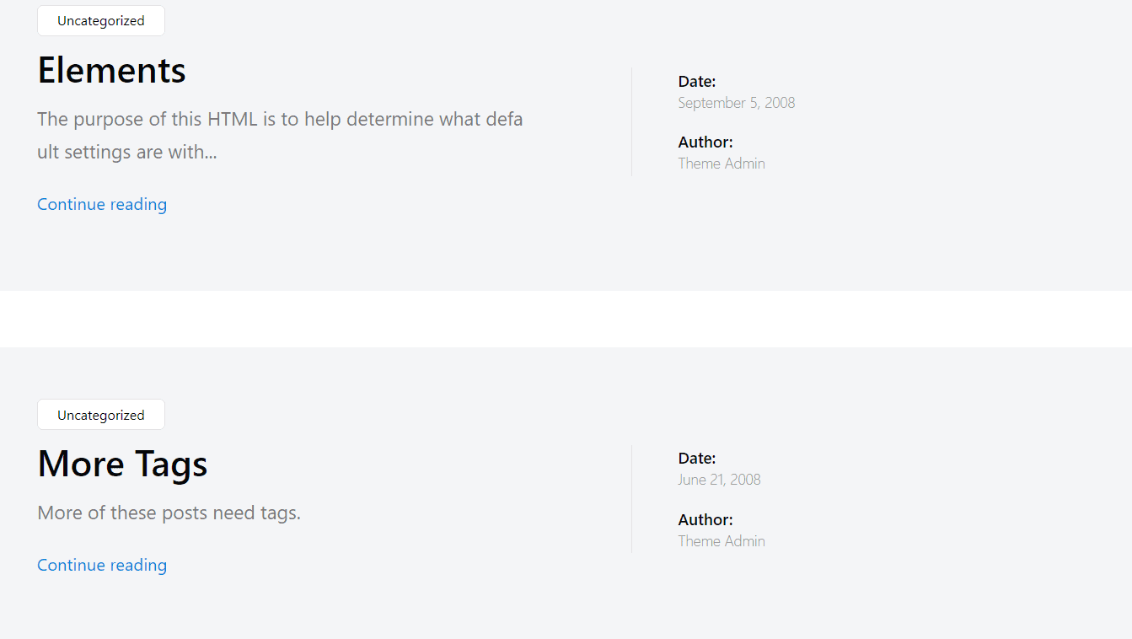This screenshot has width=1132, height=639.
Task: Click the 'ult settings are with…' excerpt line
Action: [x=127, y=153]
